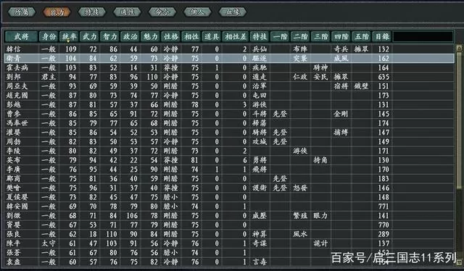Click 飛將 skill in 李廣 row

pos(260,170)
